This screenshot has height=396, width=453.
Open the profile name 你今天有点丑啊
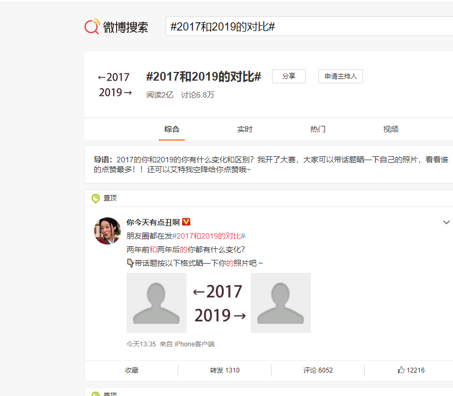[x=153, y=222]
